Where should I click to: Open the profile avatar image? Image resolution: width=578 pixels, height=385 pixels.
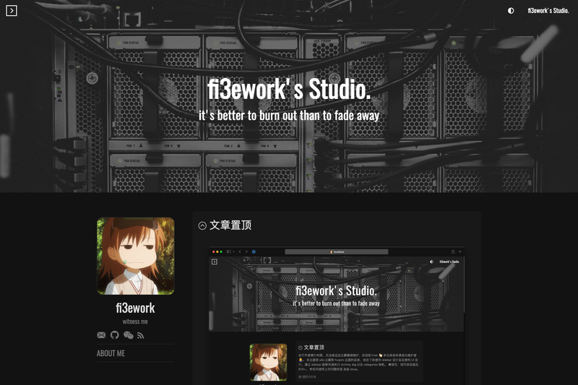pyautogui.click(x=135, y=256)
